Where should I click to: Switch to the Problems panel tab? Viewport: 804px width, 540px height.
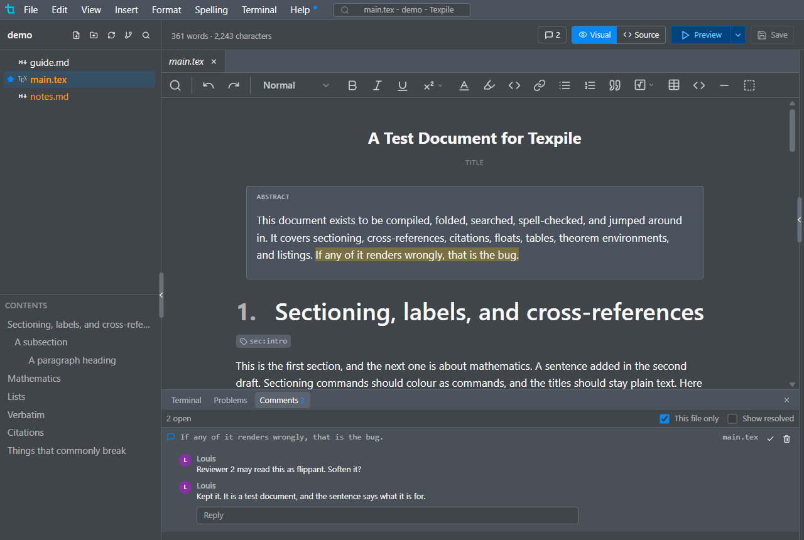[231, 400]
